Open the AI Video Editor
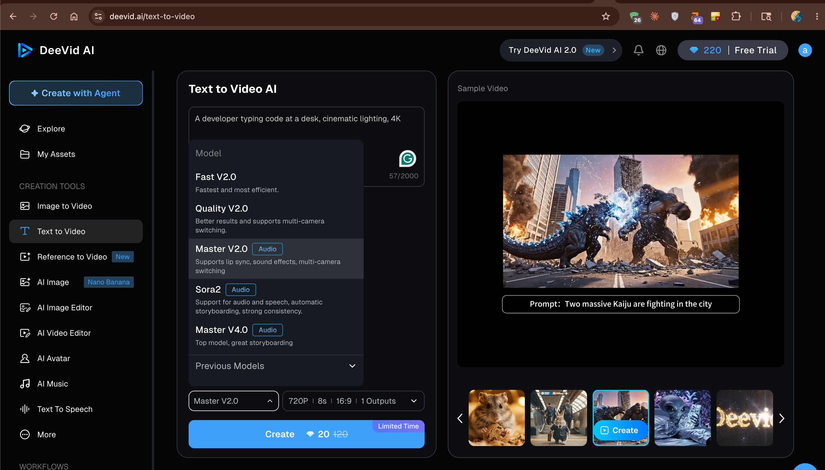This screenshot has height=470, width=825. point(76,333)
